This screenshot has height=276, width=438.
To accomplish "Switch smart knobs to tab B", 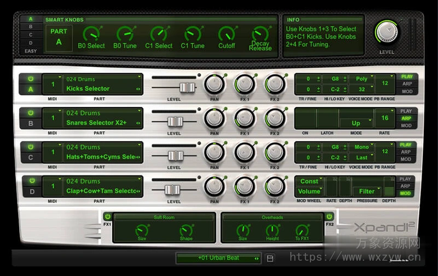I will [31, 27].
